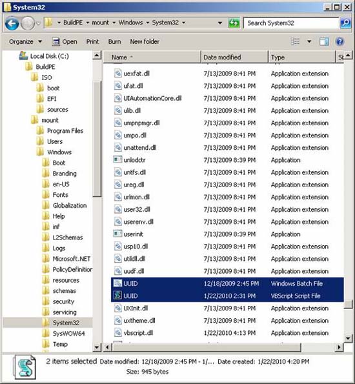Click inside the Search System32 field

pos(292,23)
